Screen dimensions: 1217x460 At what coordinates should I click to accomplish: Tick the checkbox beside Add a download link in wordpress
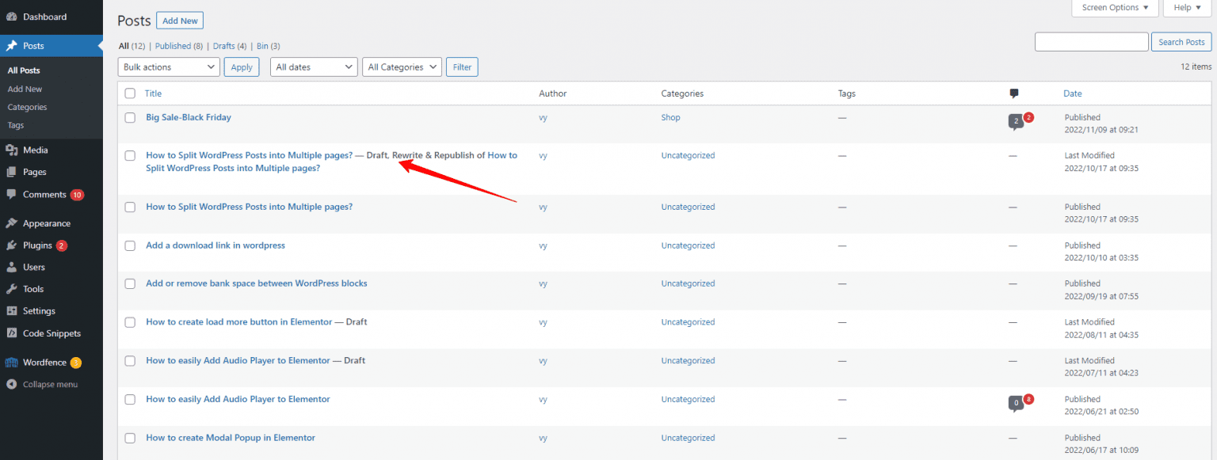coord(130,245)
